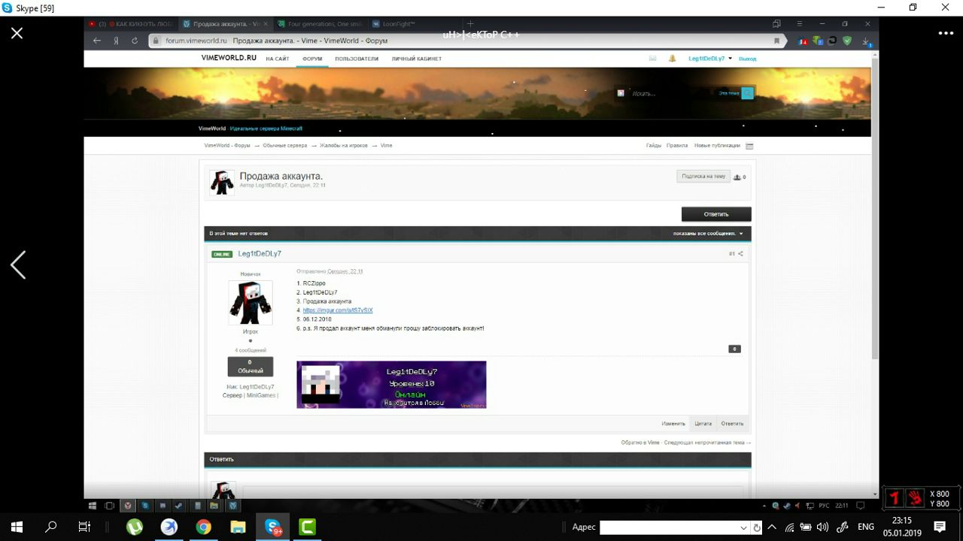This screenshot has height=541, width=963.
Task: Click the 'Подписка на тему' button
Action: (x=703, y=177)
